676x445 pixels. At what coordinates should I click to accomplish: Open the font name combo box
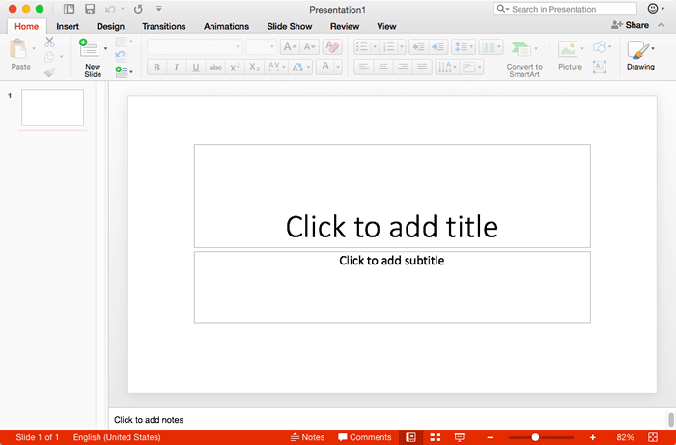point(193,46)
